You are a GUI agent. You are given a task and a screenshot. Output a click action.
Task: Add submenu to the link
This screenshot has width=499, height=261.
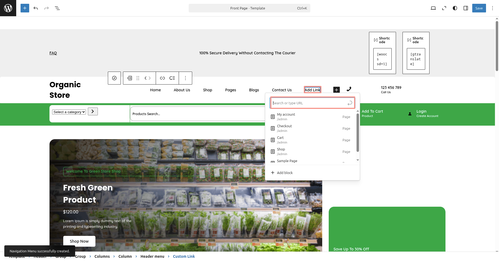(172, 78)
